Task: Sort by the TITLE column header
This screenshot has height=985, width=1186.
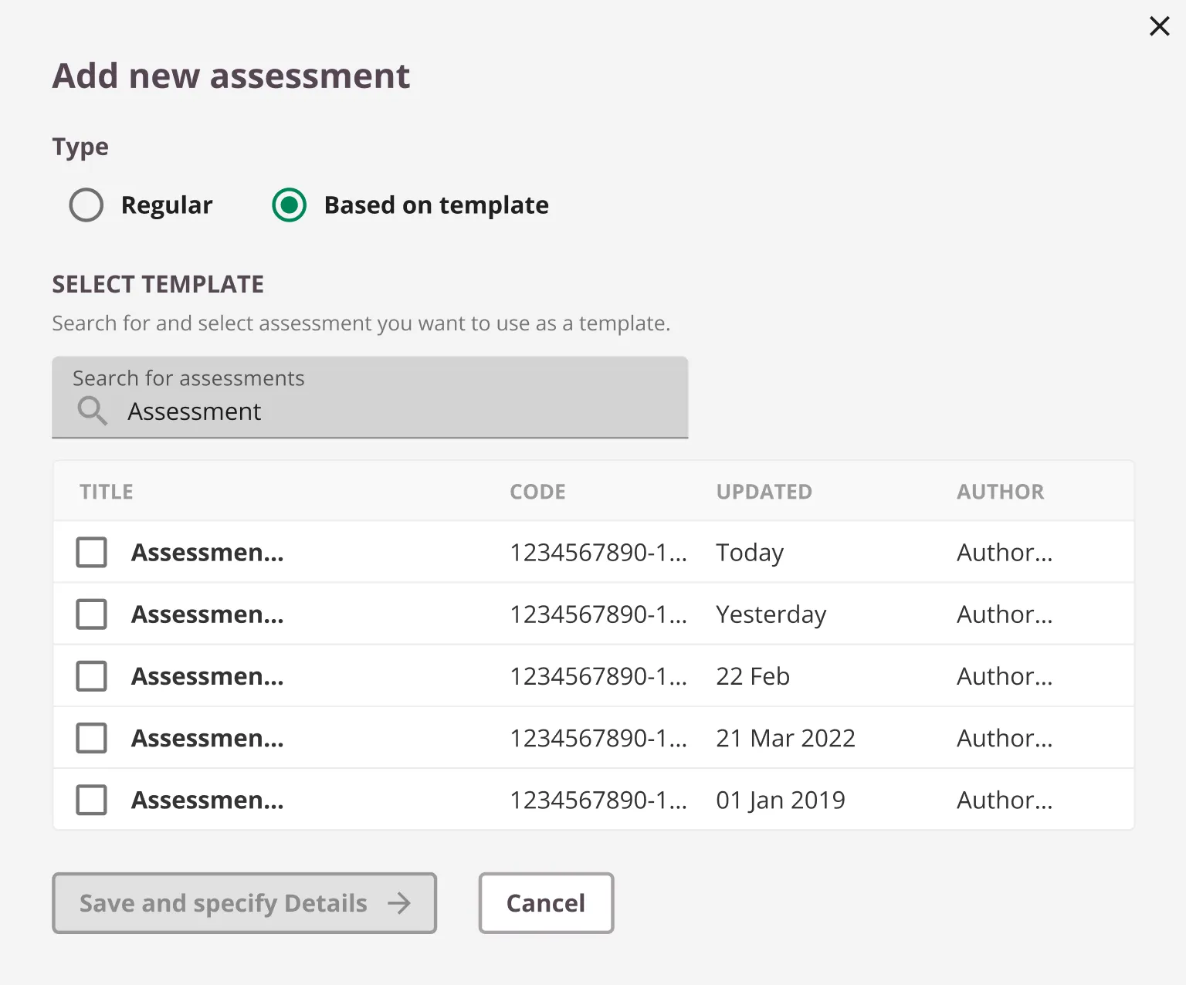Action: 107,492
